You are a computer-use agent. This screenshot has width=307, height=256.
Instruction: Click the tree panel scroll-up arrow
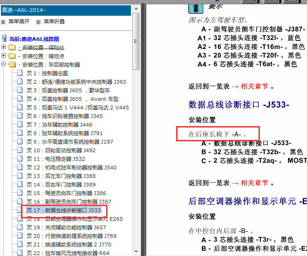(136, 9)
